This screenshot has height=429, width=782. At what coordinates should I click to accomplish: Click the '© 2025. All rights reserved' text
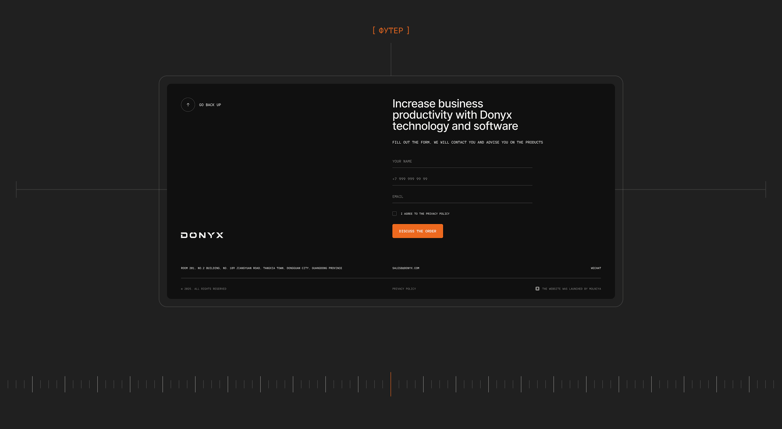[204, 289]
